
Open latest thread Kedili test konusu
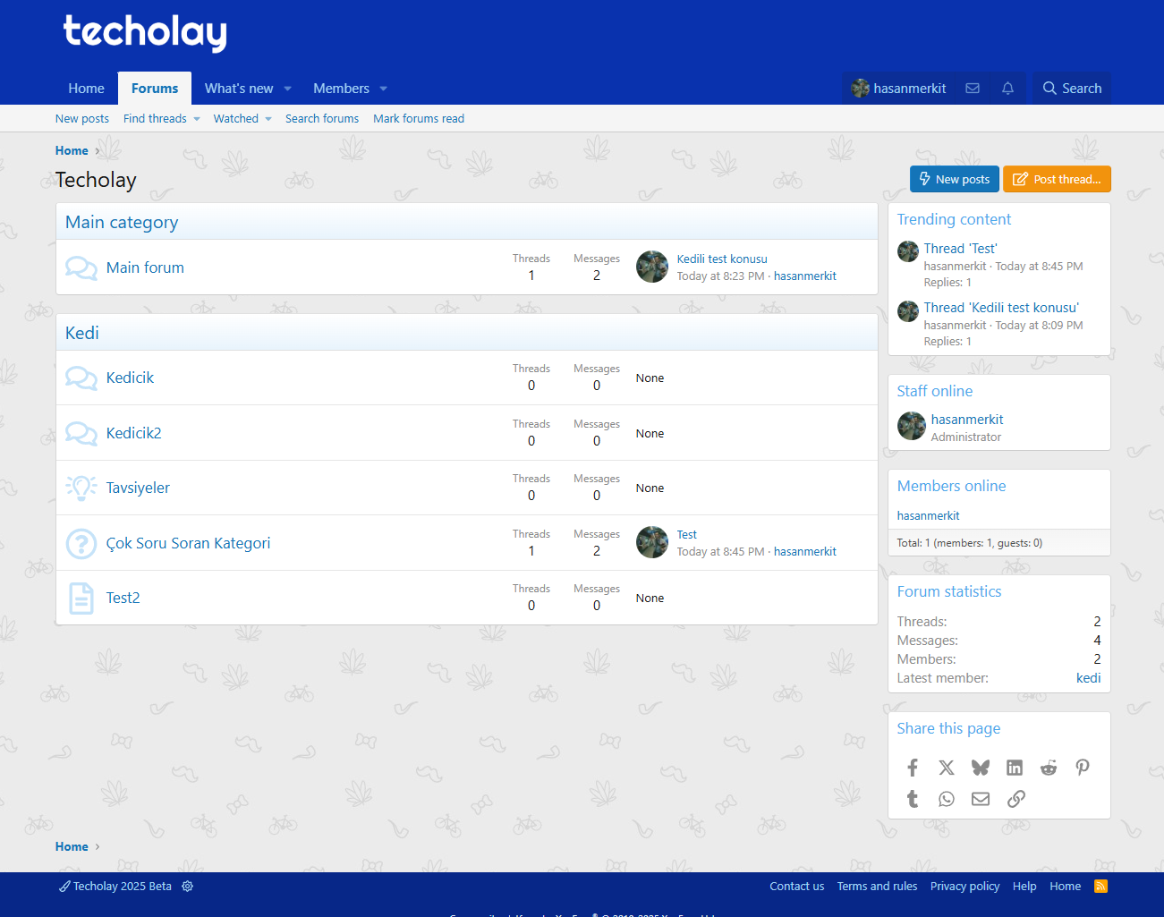(x=722, y=259)
